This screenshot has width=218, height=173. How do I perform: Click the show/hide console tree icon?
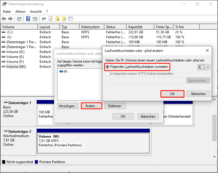pyautogui.click(x=19, y=19)
